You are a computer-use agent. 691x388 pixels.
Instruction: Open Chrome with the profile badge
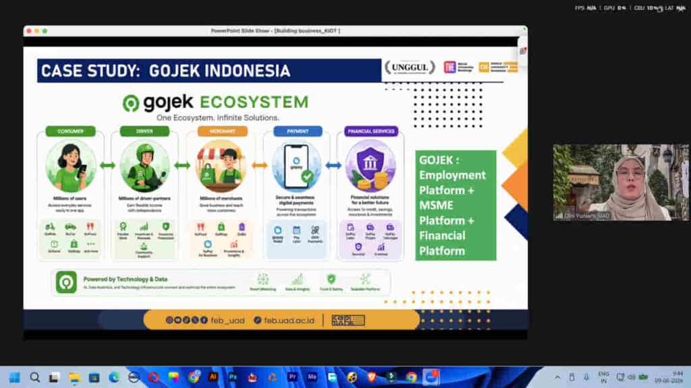coord(194,377)
